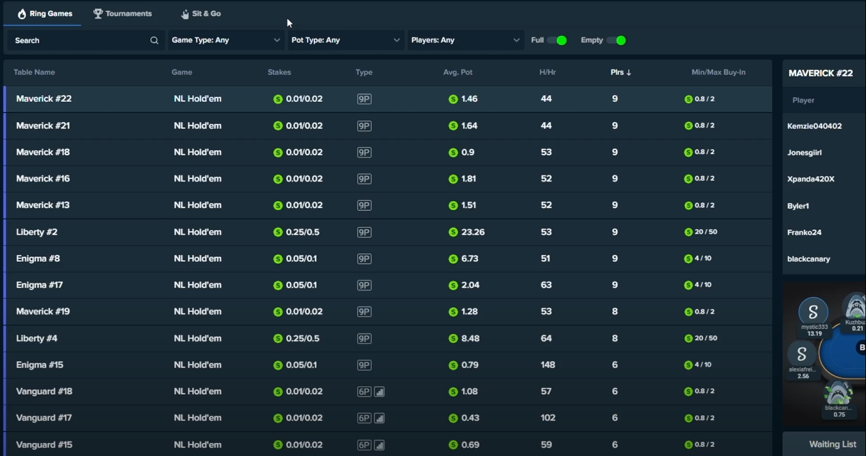Click the blackcan shark avatar in preview
The width and height of the screenshot is (866, 456).
click(x=838, y=393)
